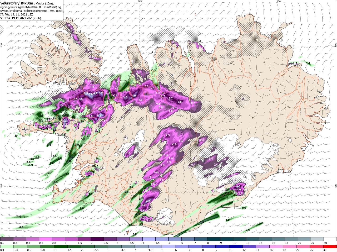
Task: Click the IT: Fös. 19. 11. 2021 12Z line
Action: pos(17,14)
